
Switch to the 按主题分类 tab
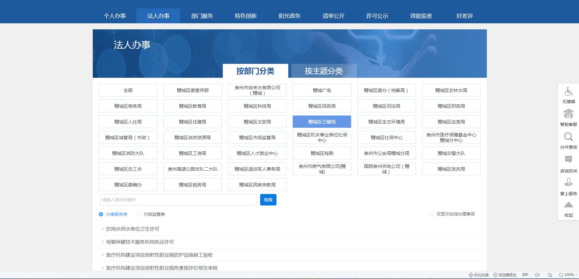point(324,71)
